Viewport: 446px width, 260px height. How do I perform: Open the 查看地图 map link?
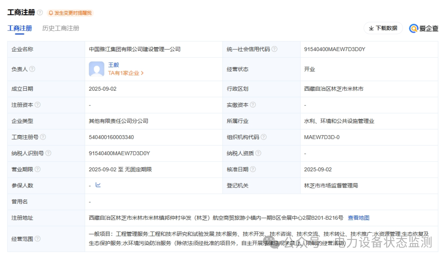click(x=358, y=218)
